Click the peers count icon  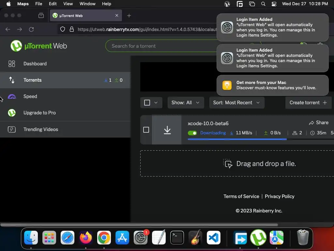tap(295, 133)
